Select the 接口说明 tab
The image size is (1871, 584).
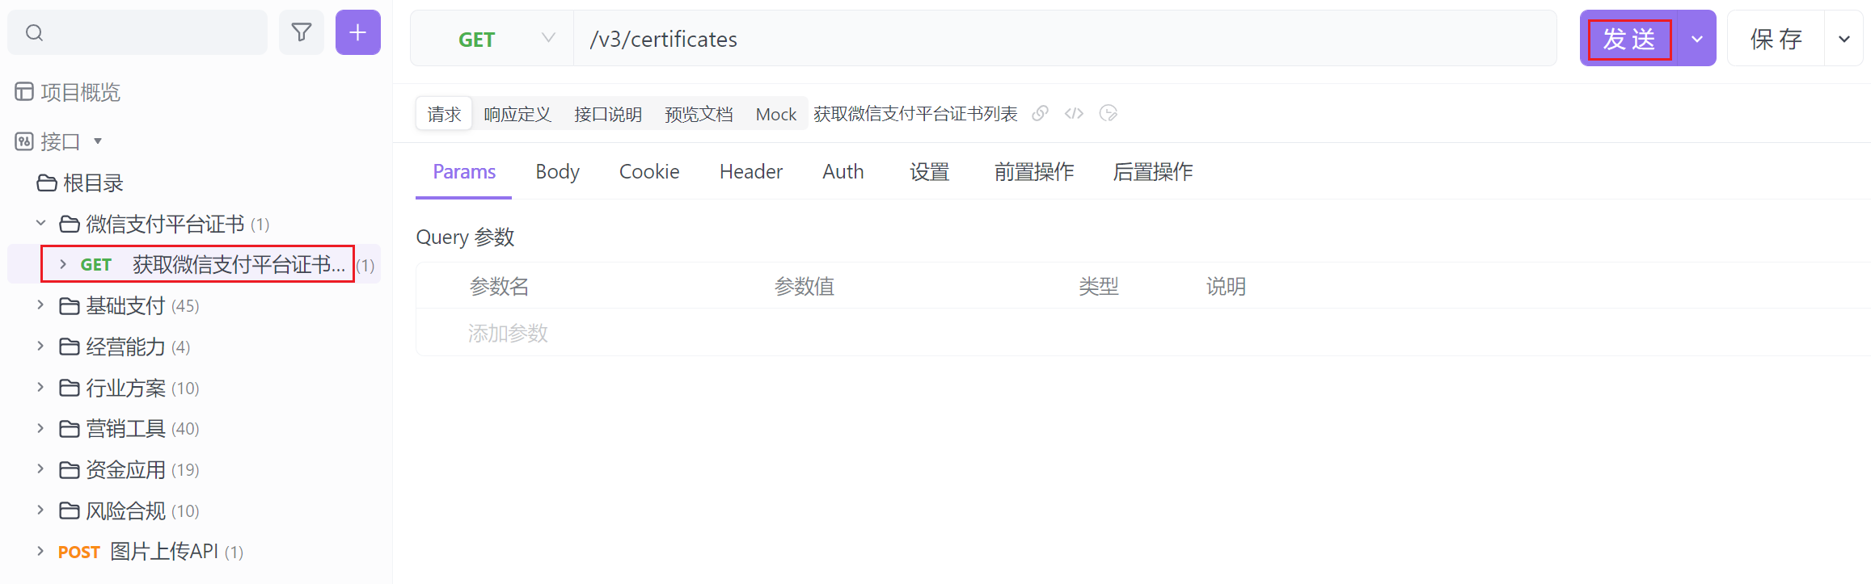pos(608,114)
